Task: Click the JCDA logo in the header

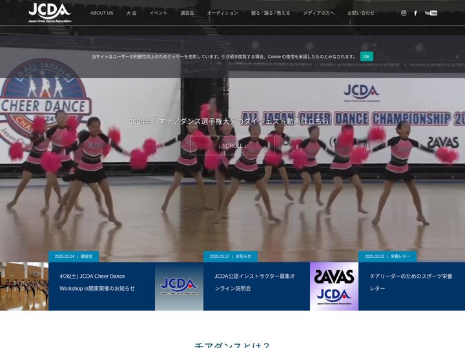Action: pos(50,12)
